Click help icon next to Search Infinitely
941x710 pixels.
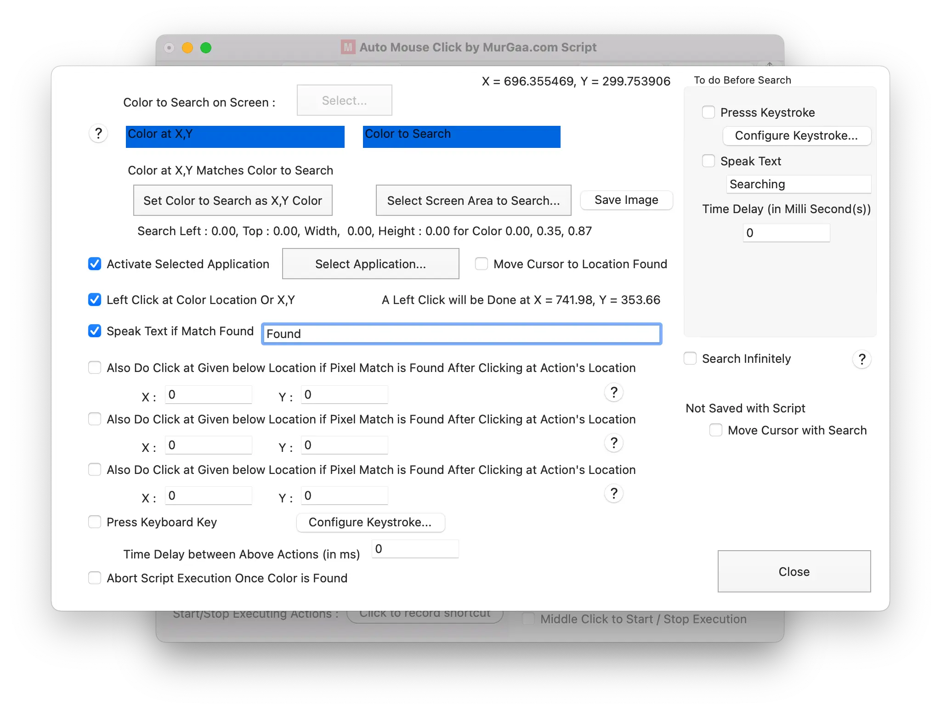pos(862,359)
